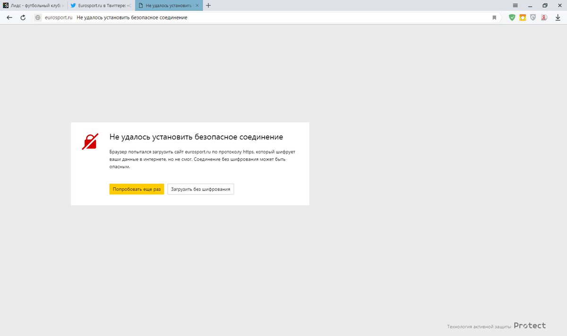Image resolution: width=567 pixels, height=336 pixels.
Task: Click the crossed-out red lock icon
Action: pyautogui.click(x=90, y=141)
